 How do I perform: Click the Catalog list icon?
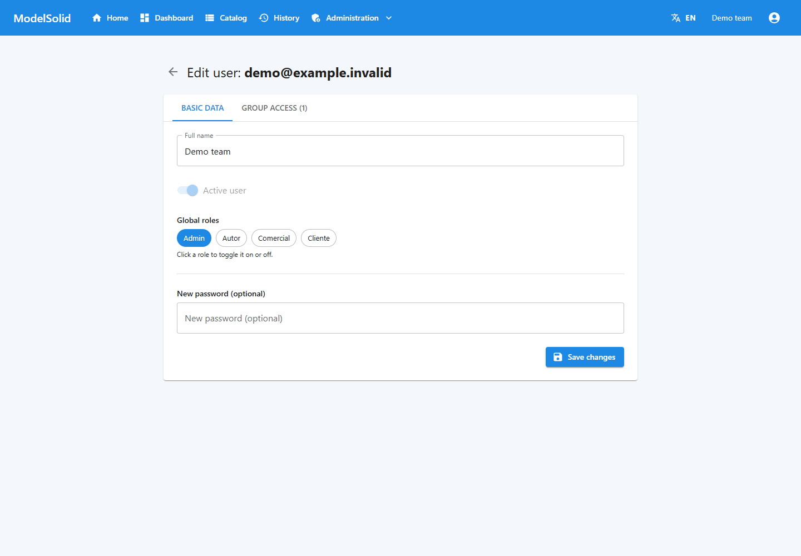(x=210, y=18)
